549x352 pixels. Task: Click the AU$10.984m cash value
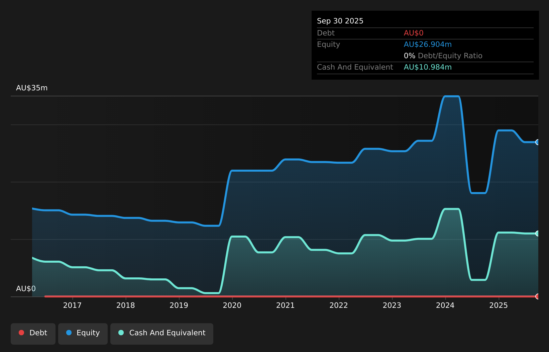click(428, 67)
